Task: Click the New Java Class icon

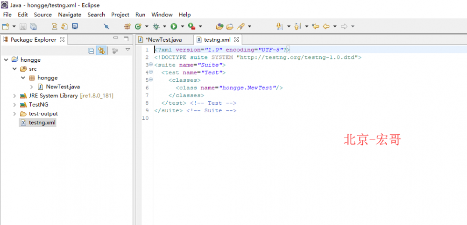Action: pyautogui.click(x=138, y=27)
